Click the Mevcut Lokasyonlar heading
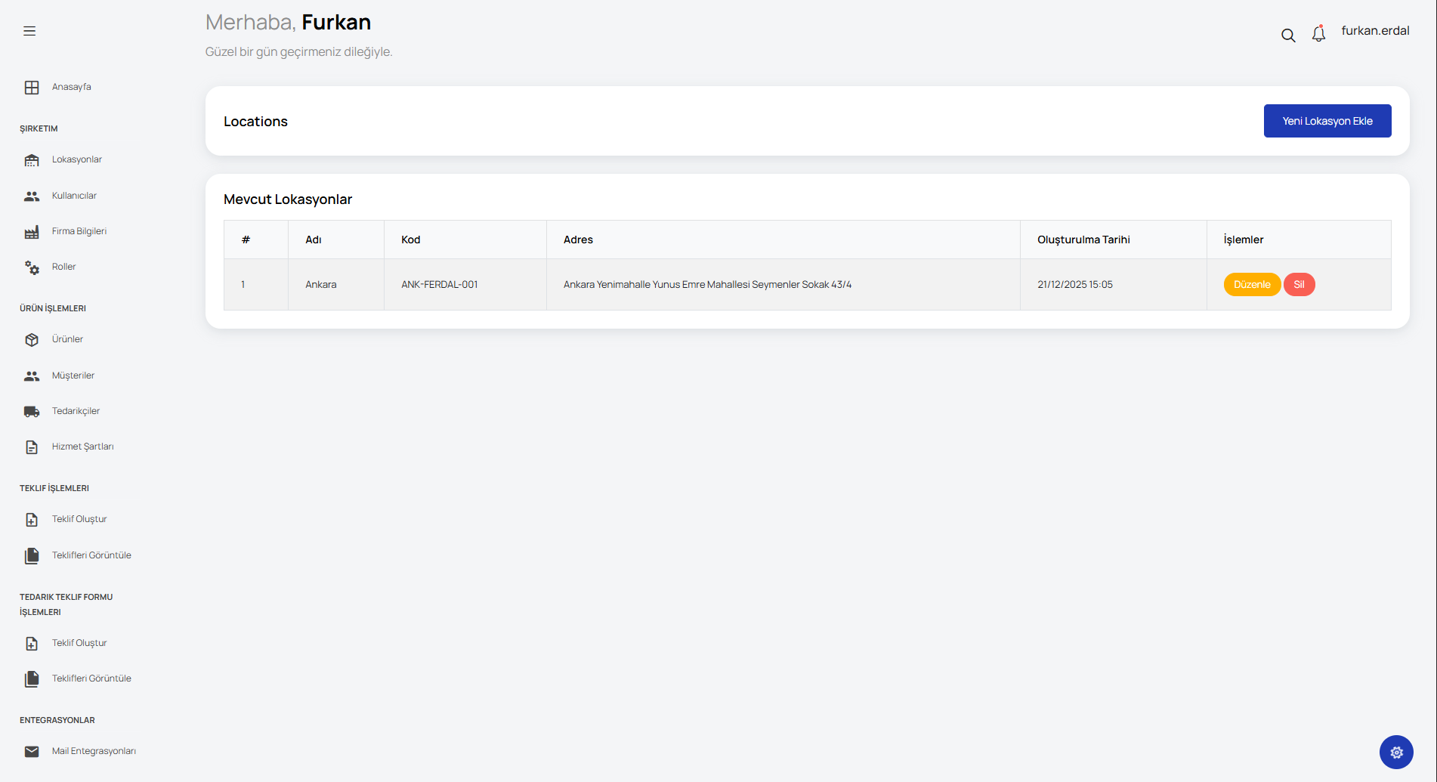This screenshot has width=1437, height=782. pyautogui.click(x=288, y=199)
